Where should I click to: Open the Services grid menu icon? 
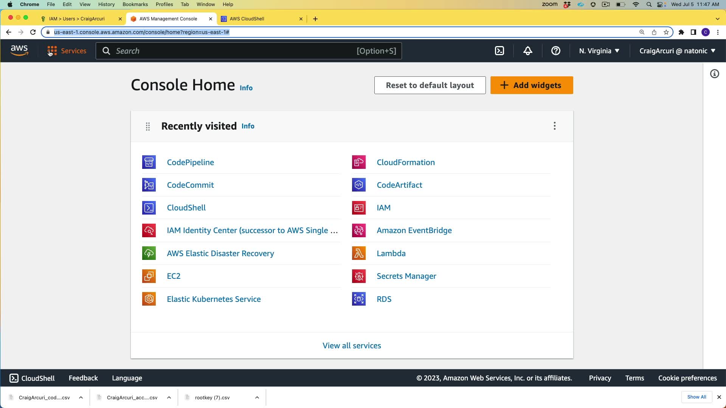click(x=52, y=51)
